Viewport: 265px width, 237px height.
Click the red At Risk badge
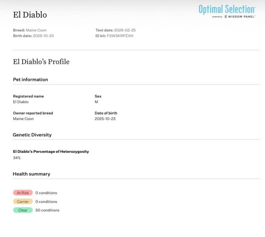[x=23, y=193]
